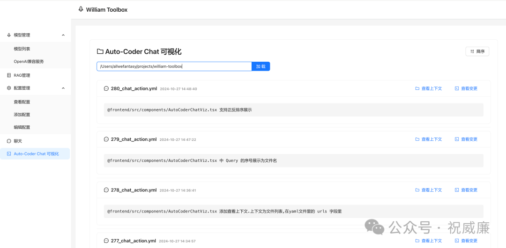Click the query text about Query 的序号展示为文件名
The width and height of the screenshot is (506, 248).
(248, 160)
